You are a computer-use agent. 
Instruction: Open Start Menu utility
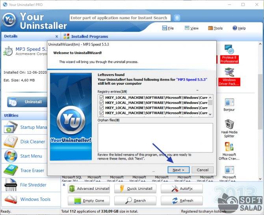24,156
